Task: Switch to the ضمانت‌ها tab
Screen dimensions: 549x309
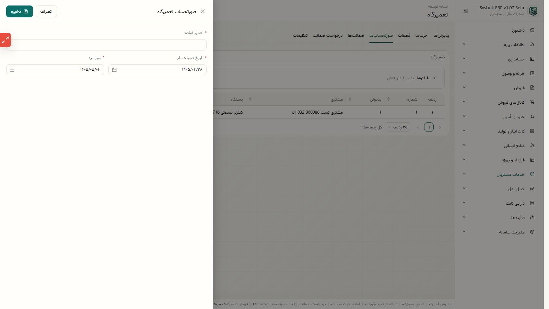Action: pos(356,36)
